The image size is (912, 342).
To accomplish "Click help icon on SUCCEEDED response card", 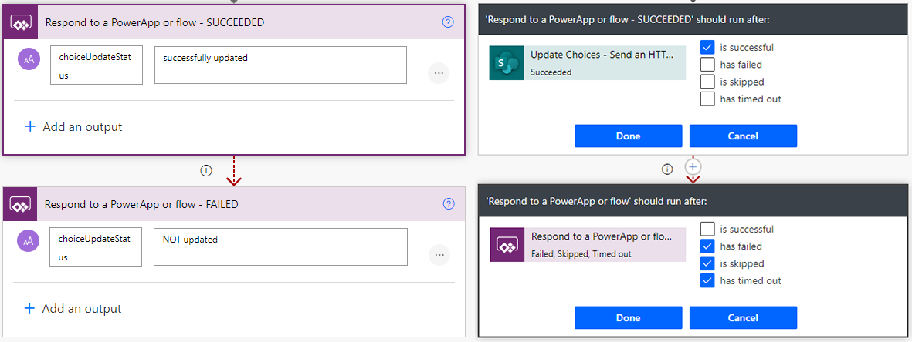I will pyautogui.click(x=448, y=22).
